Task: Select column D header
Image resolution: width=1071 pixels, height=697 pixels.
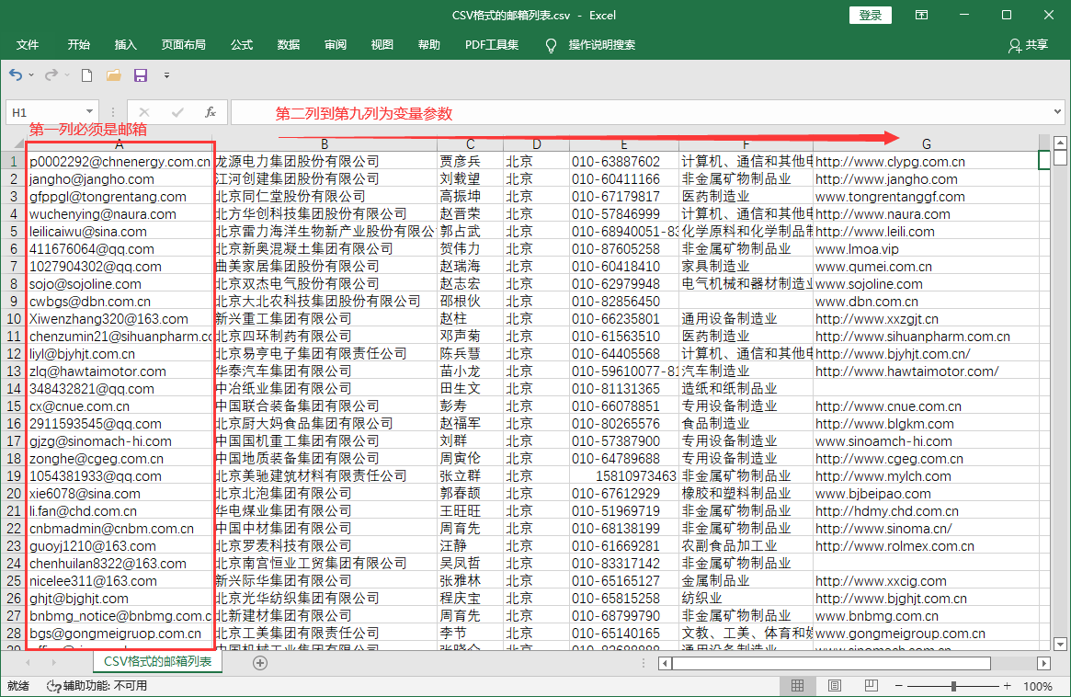Action: click(x=537, y=144)
